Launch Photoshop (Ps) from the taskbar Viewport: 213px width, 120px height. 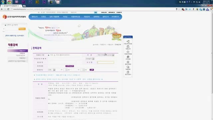[x=30, y=2]
